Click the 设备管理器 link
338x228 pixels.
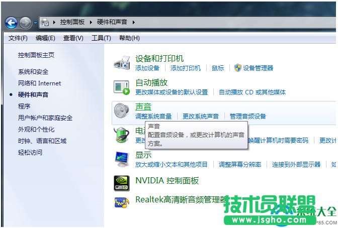[x=258, y=68]
